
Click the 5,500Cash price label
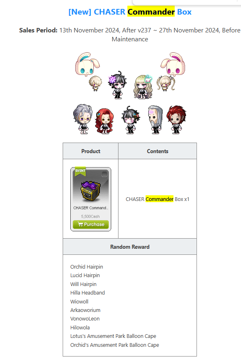click(x=90, y=216)
